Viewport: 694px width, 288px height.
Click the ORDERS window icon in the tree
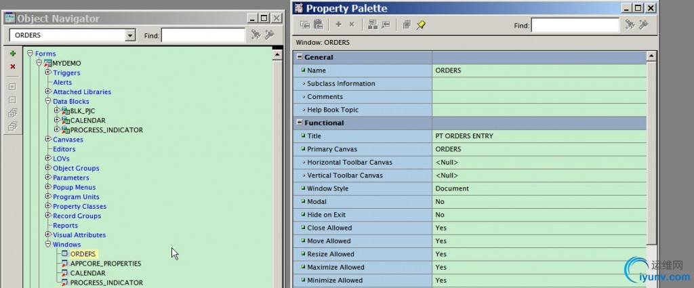point(65,254)
